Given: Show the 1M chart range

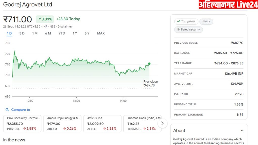Looking at the screenshot, I should pyautogui.click(x=35, y=33).
